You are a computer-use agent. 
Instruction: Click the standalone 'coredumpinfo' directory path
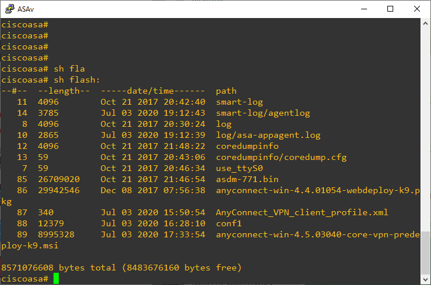(x=247, y=146)
